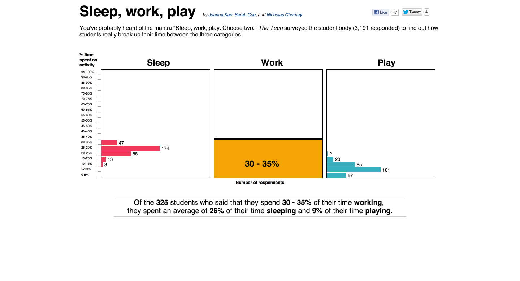The image size is (520, 281).
Task: Open Nicholas Chornay author link
Action: 284,15
